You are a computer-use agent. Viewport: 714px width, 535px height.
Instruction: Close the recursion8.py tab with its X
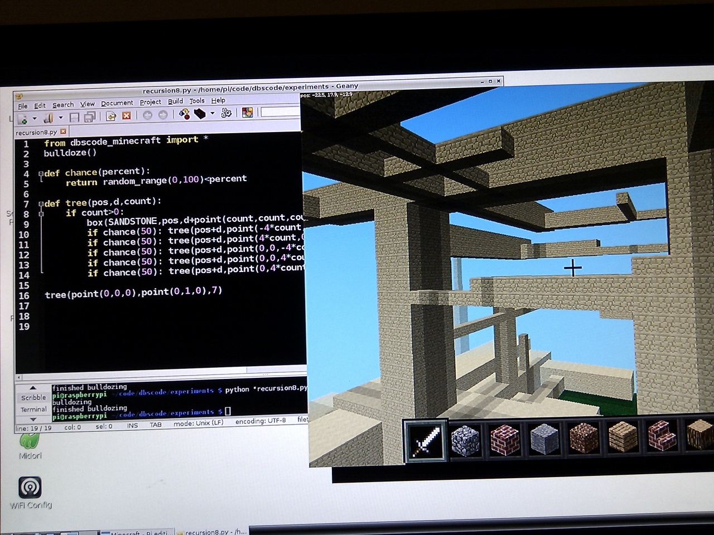click(x=63, y=132)
